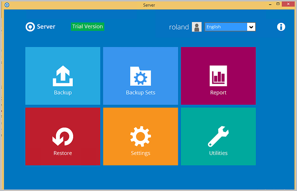Select the Backup tile label
Screen dimensions: 297x191
tap(63, 93)
